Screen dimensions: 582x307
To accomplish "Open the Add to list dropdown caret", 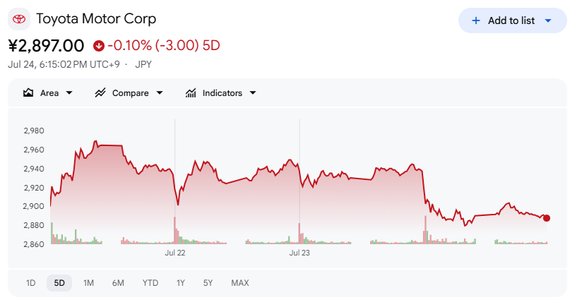I will click(548, 20).
